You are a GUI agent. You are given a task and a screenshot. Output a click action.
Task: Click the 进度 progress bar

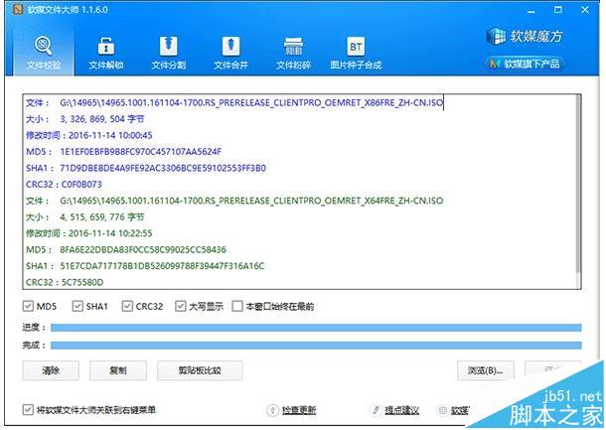coord(316,328)
